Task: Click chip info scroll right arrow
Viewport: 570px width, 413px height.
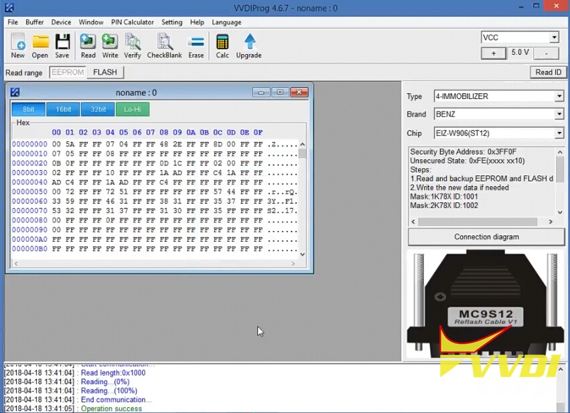Action: coord(551,222)
